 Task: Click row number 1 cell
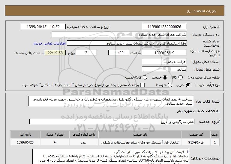pos(215,142)
